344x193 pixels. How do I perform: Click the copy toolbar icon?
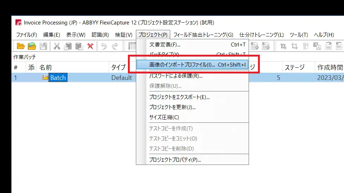(x=68, y=46)
